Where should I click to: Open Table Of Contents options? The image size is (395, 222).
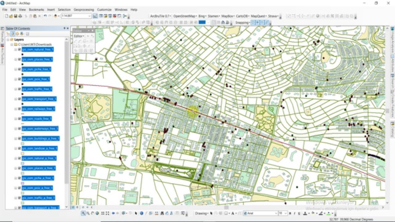[27, 34]
